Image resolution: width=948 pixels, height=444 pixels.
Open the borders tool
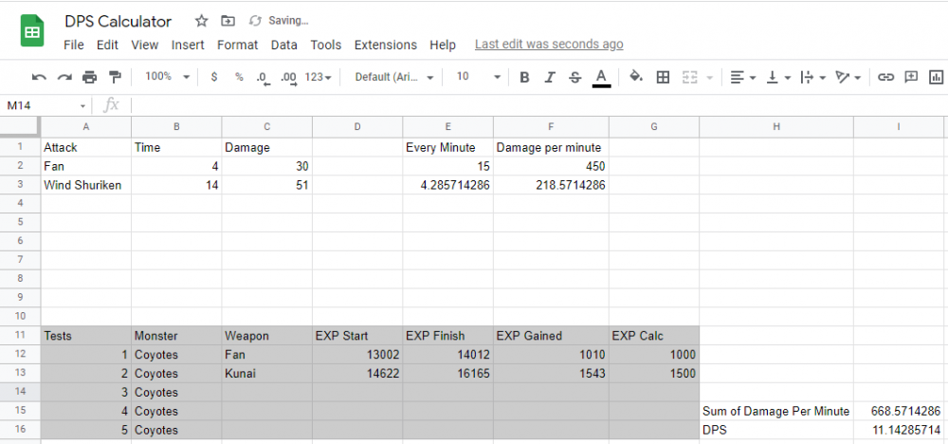pyautogui.click(x=664, y=77)
